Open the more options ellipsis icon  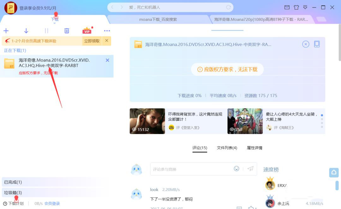click(x=107, y=31)
